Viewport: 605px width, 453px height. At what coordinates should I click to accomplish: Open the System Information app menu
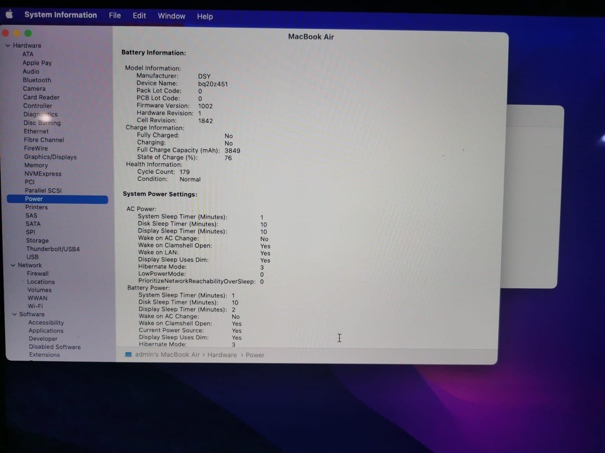(60, 15)
